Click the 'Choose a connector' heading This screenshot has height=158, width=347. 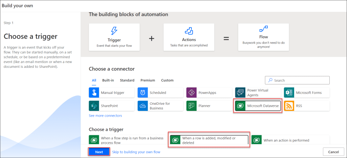(112, 69)
